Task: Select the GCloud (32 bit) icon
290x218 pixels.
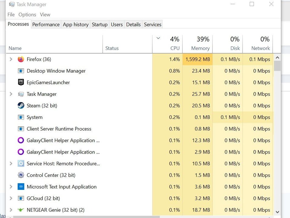Action: [21, 198]
